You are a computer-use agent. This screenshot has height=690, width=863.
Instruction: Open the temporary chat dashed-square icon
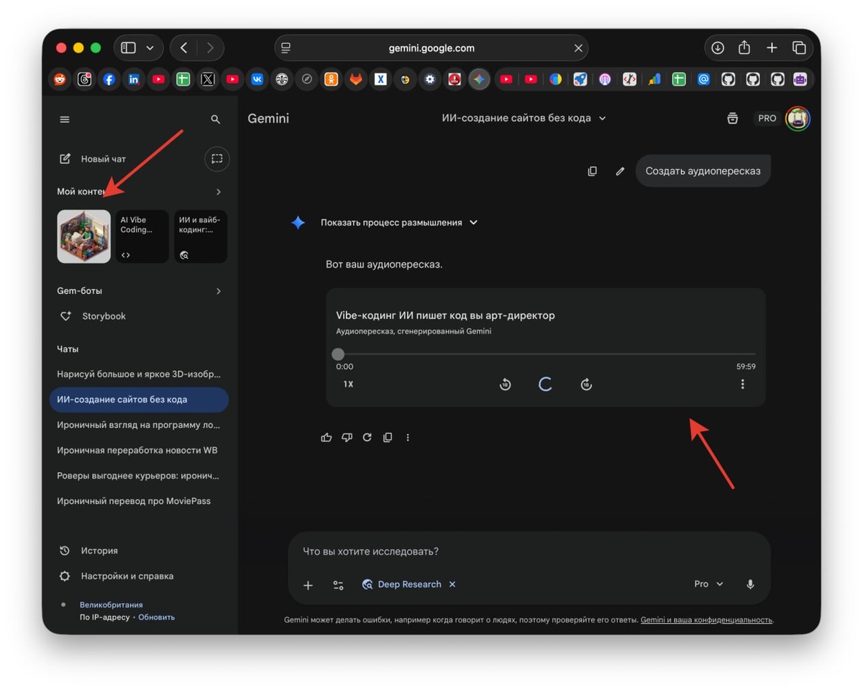217,159
